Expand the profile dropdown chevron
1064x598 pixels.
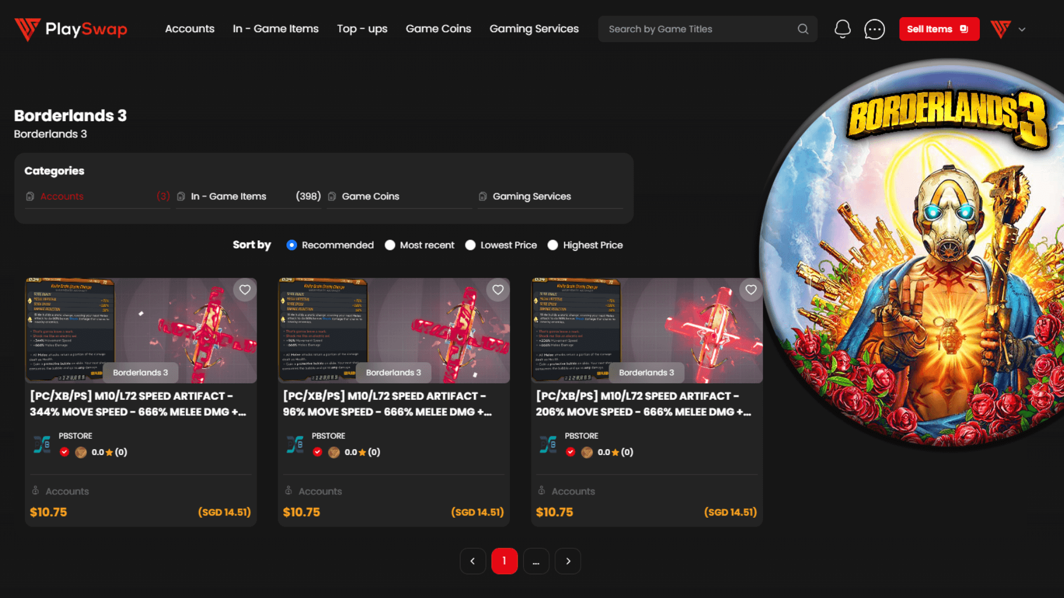pyautogui.click(x=1022, y=29)
